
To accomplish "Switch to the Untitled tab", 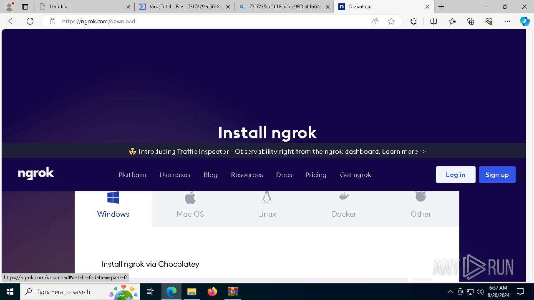I will pos(85,7).
